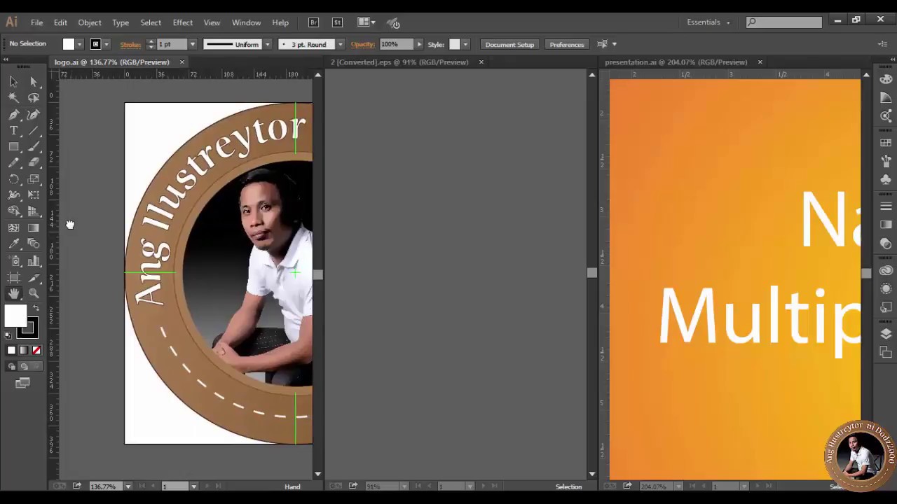Screen dimensions: 897x504
Task: Choose the Paintbrush tool
Action: coord(34,147)
